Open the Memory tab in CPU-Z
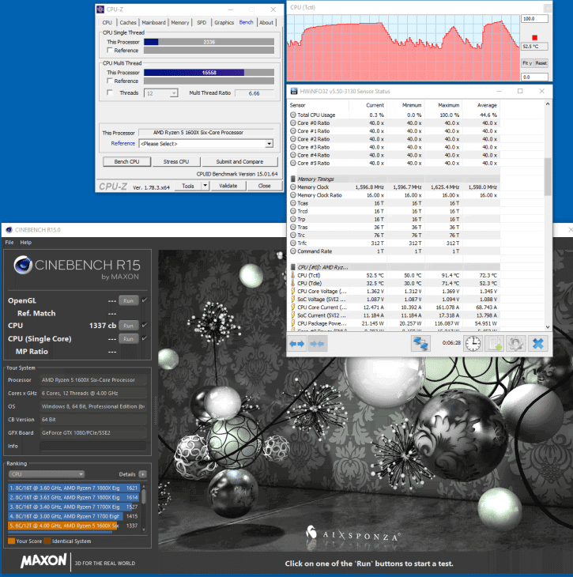573x577 pixels. tap(179, 22)
